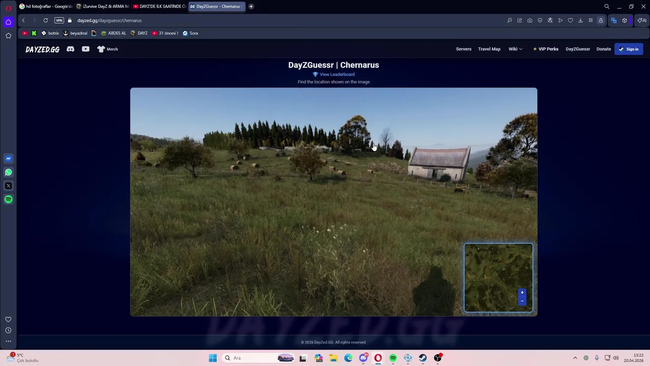This screenshot has height=366, width=650.
Task: Open the Donate page
Action: (x=603, y=49)
